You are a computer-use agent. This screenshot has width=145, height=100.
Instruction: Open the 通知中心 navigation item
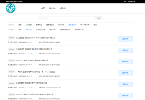pyautogui.click(x=52, y=8)
